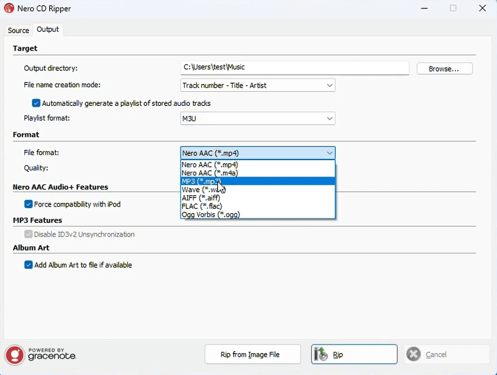The image size is (497, 375).
Task: Choose Wave (*.wav) format option
Action: [x=258, y=189]
